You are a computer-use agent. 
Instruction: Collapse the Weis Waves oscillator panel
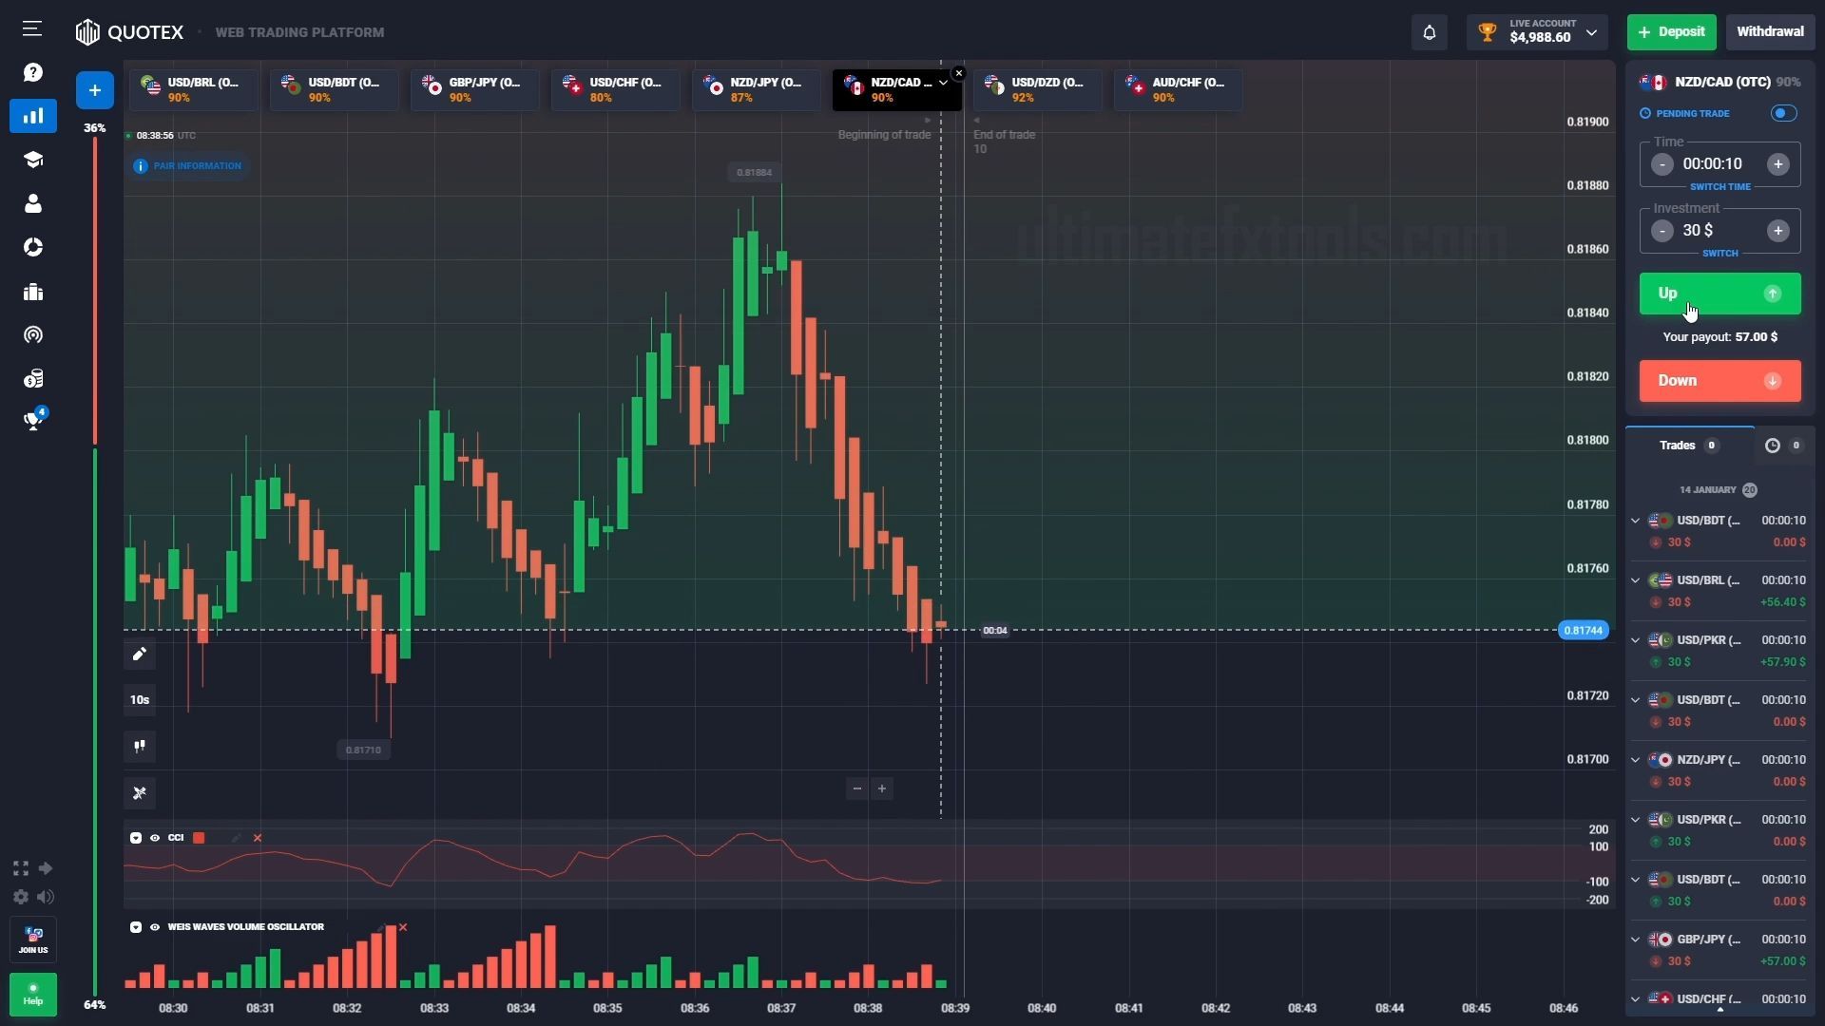136,927
